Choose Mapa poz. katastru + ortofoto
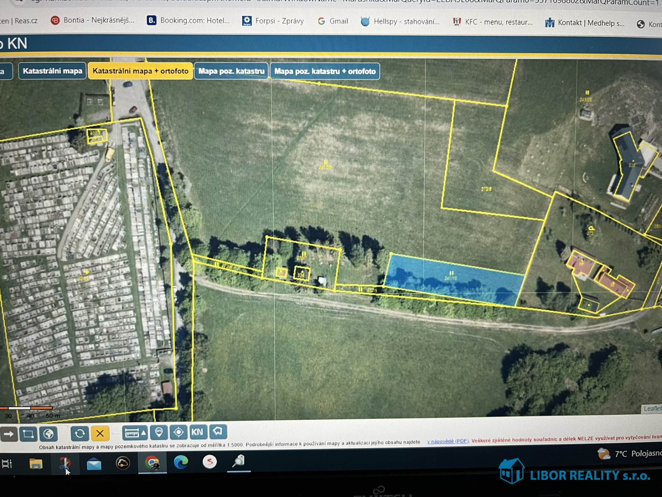This screenshot has height=497, width=662. [325, 71]
